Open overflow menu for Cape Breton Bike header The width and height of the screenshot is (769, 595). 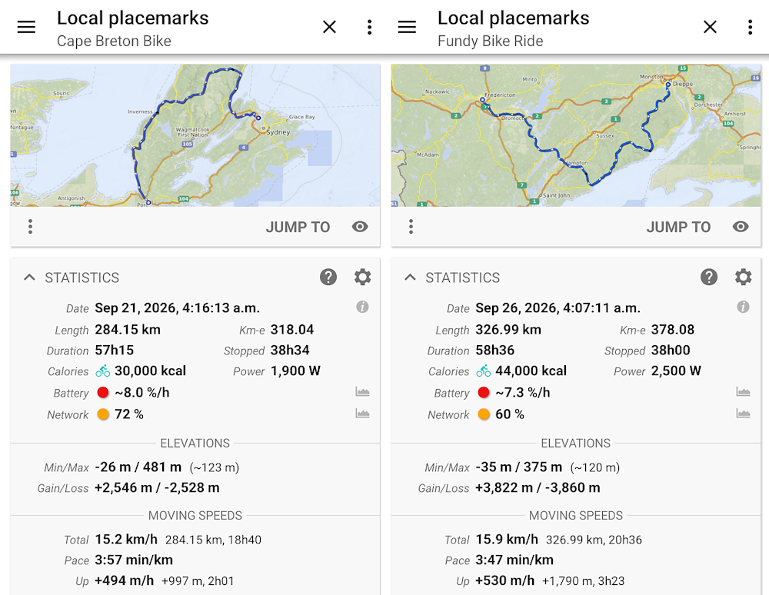tap(370, 27)
